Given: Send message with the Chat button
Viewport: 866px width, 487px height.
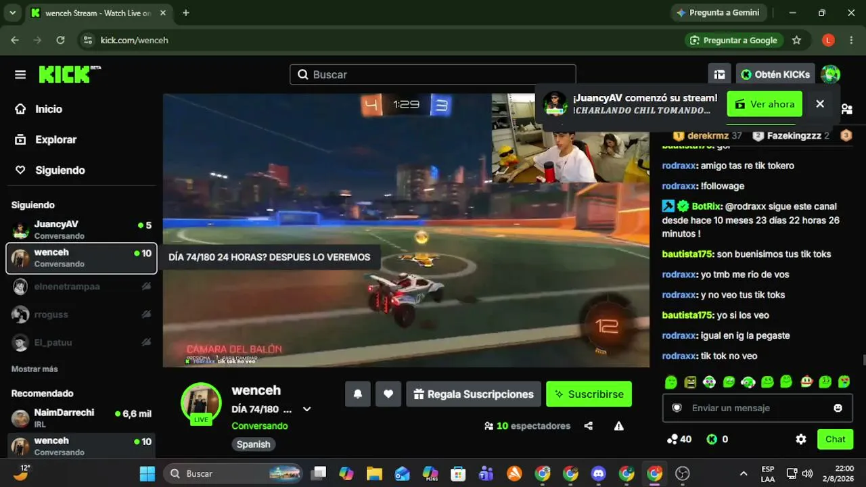Looking at the screenshot, I should [x=835, y=440].
